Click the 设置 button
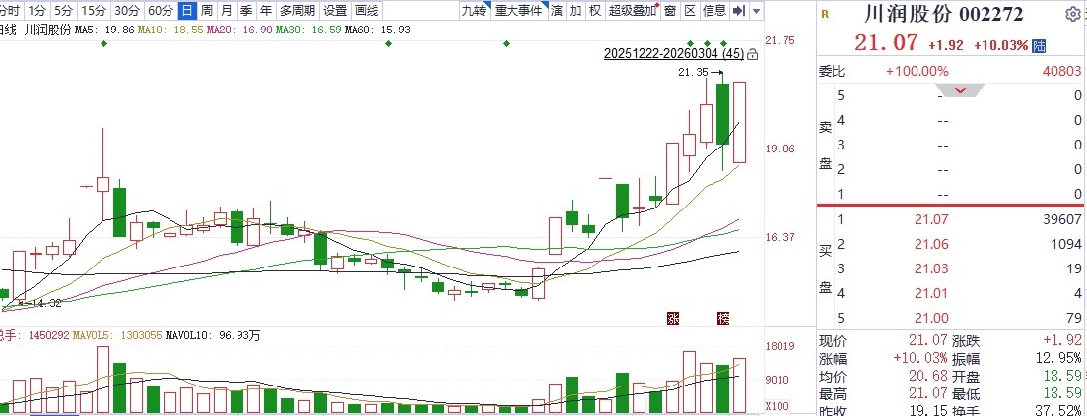This screenshot has height=416, width=1087. pos(335,11)
